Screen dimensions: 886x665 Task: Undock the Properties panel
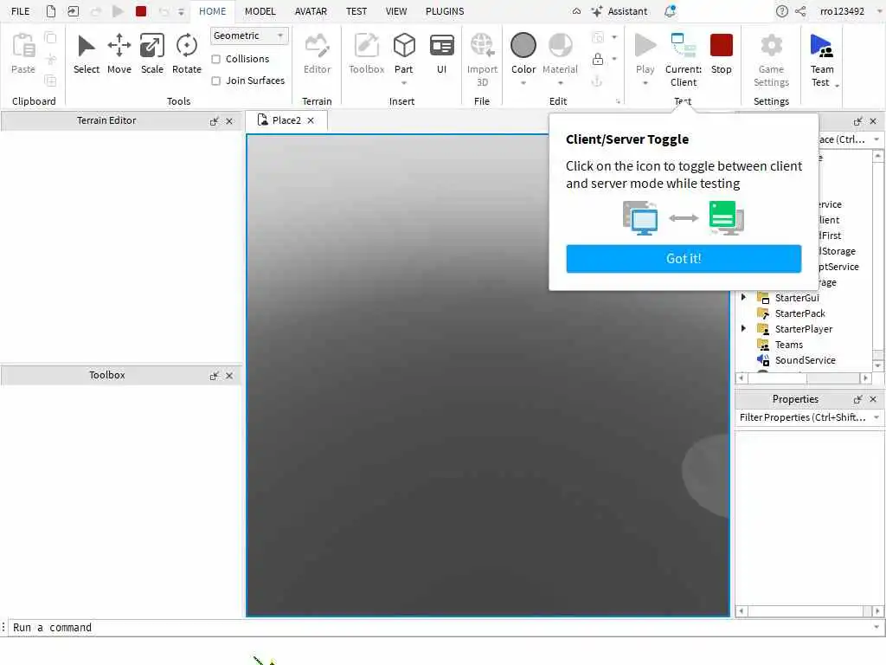857,399
